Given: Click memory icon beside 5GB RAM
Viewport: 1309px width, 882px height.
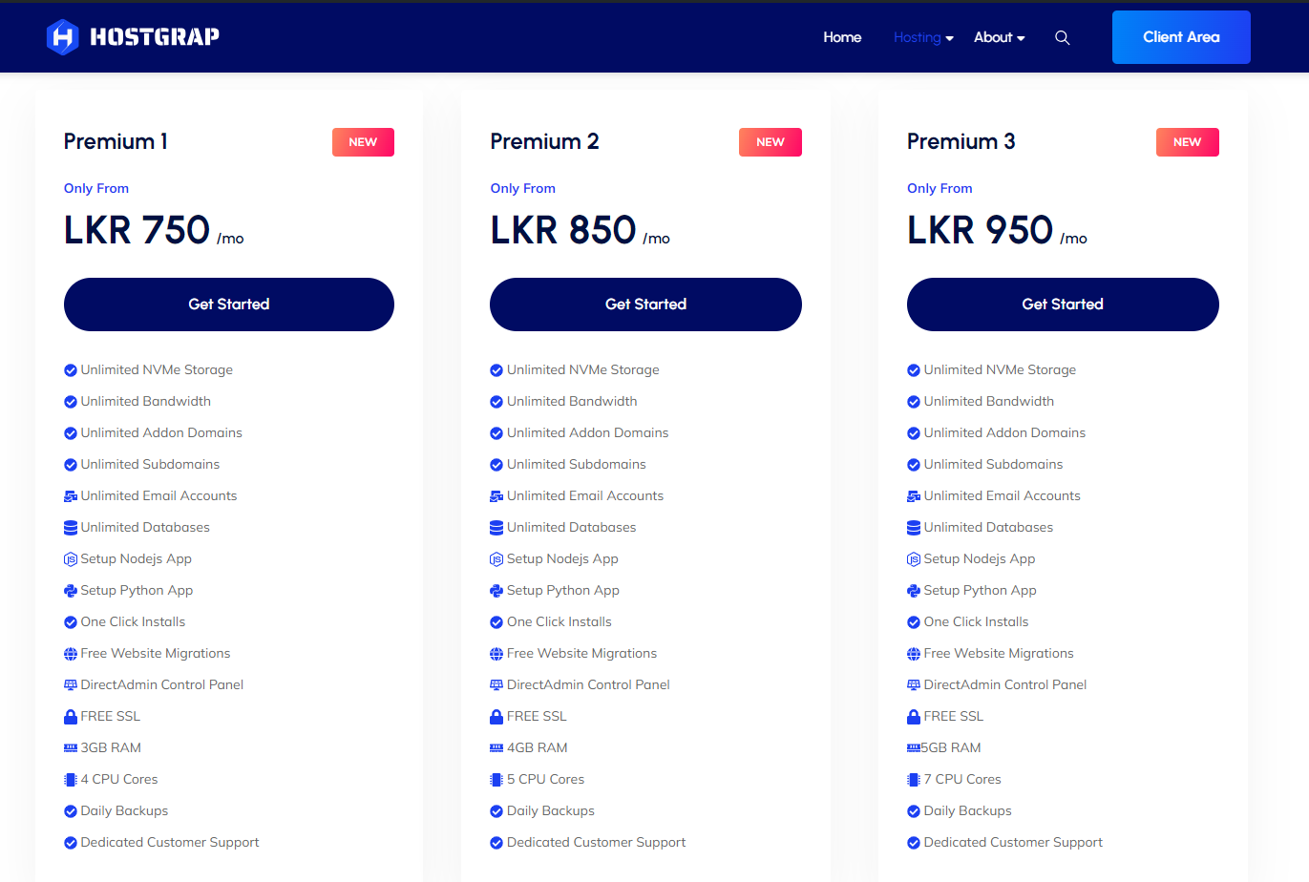Looking at the screenshot, I should (x=914, y=748).
